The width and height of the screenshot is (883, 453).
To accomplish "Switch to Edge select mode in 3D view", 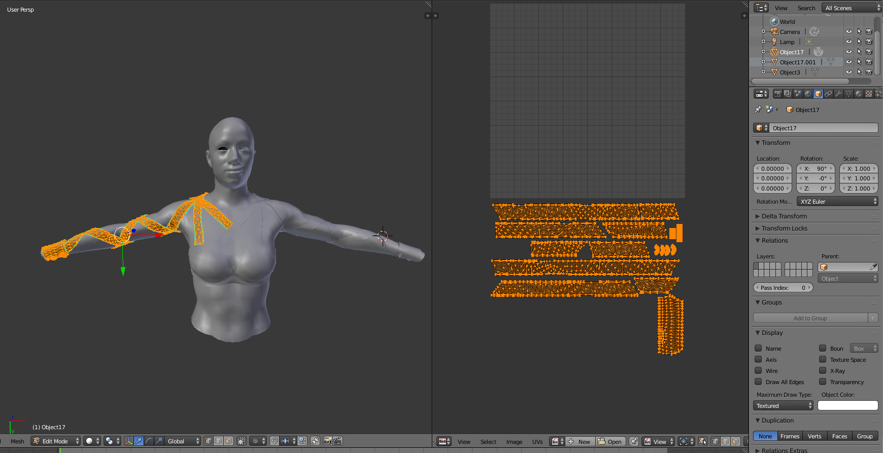I will tap(218, 441).
